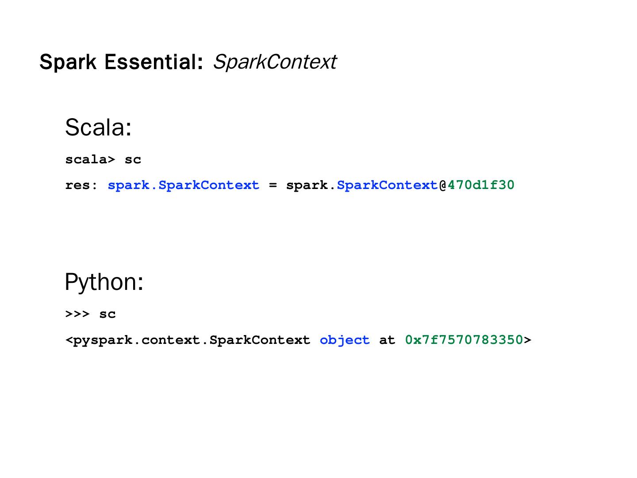Select the green hash "470d1f30"
This screenshot has width=637, height=478.
pos(481,185)
